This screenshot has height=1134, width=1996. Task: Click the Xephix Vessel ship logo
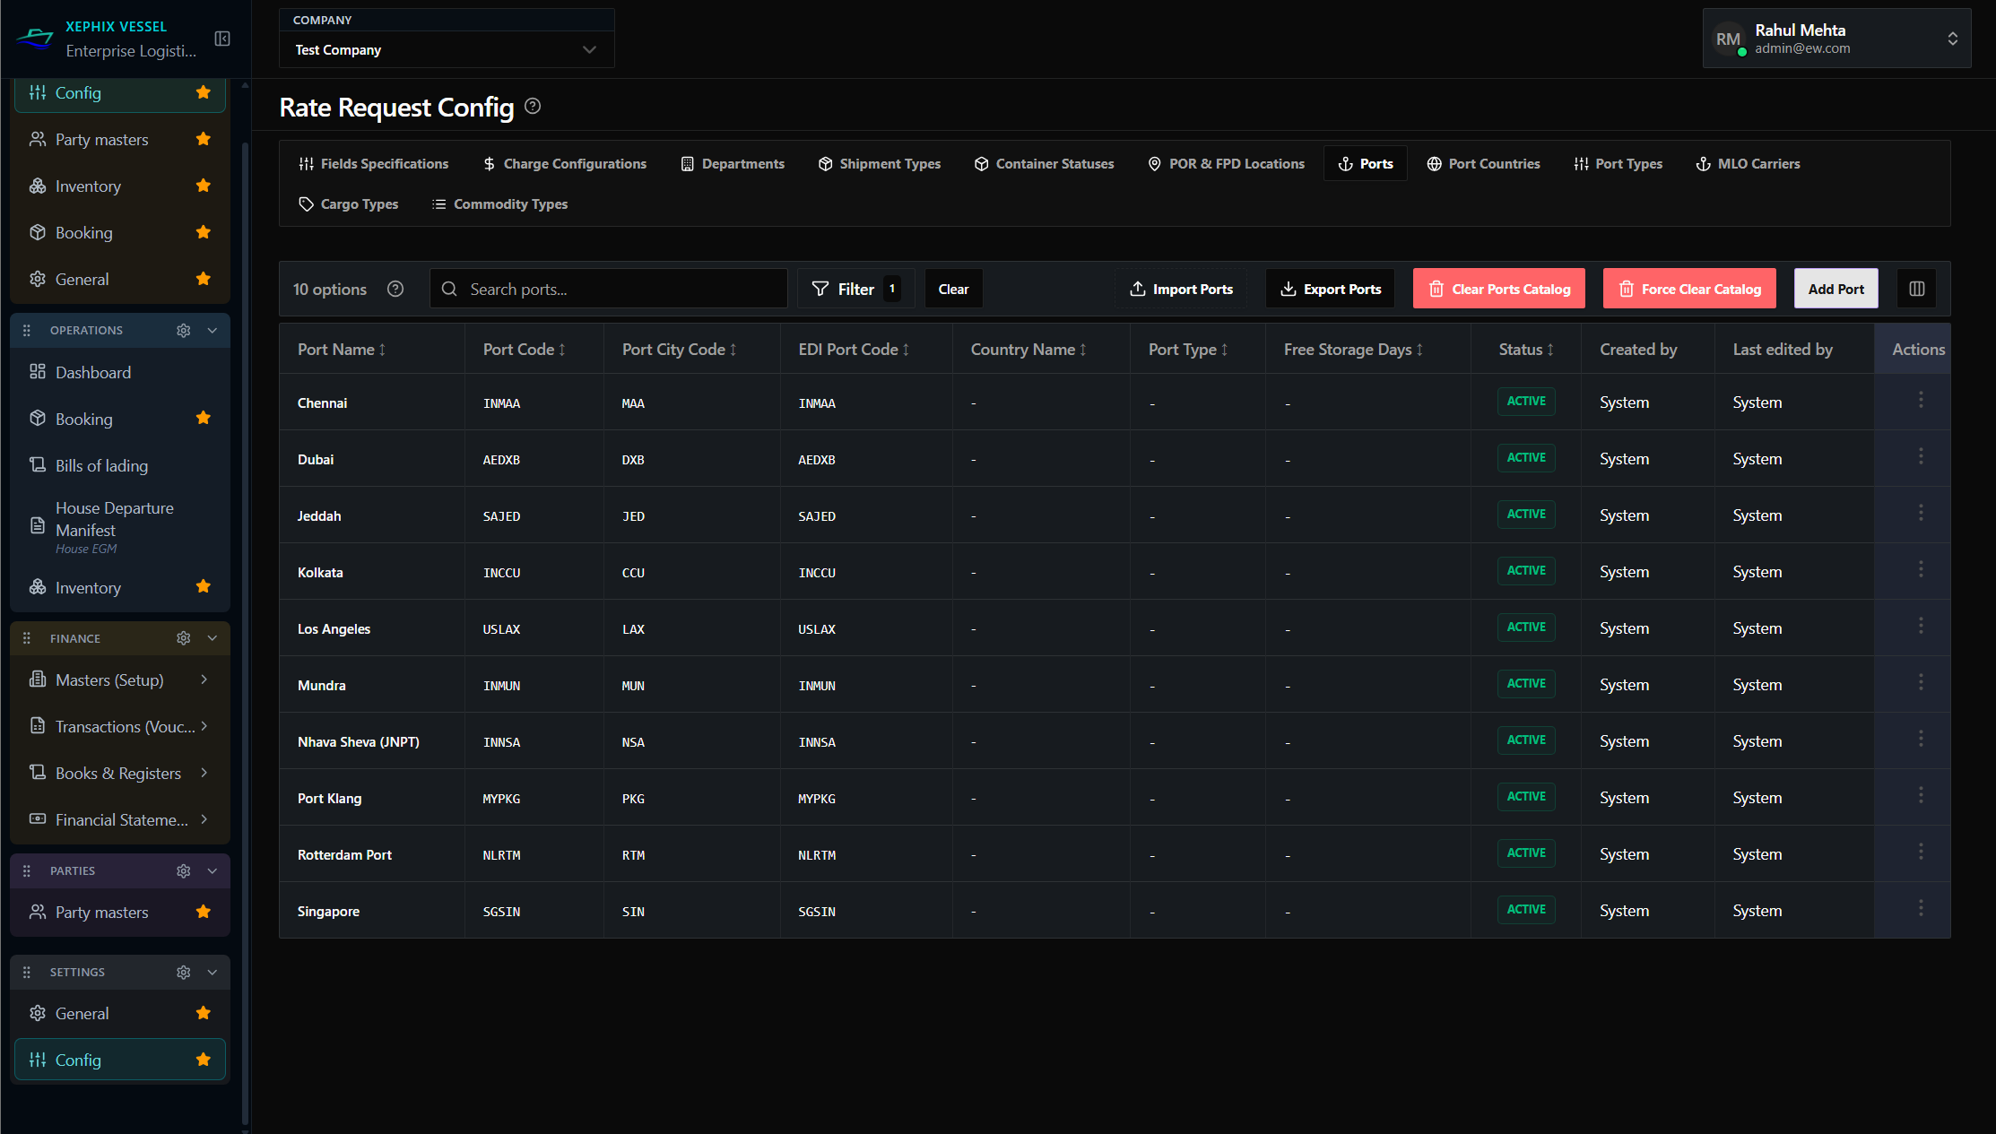tap(35, 39)
